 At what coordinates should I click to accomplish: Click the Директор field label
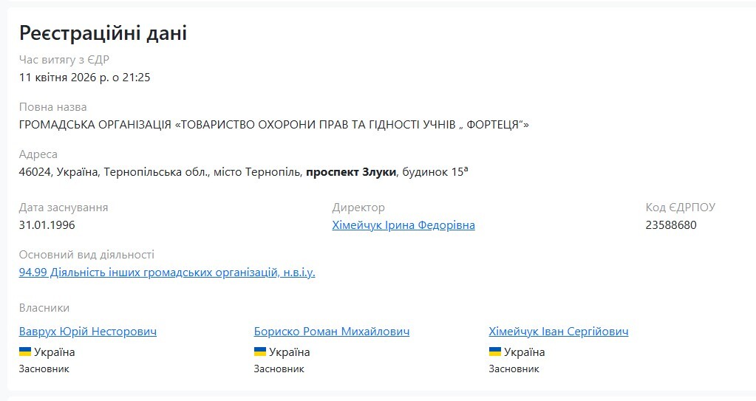pos(358,208)
